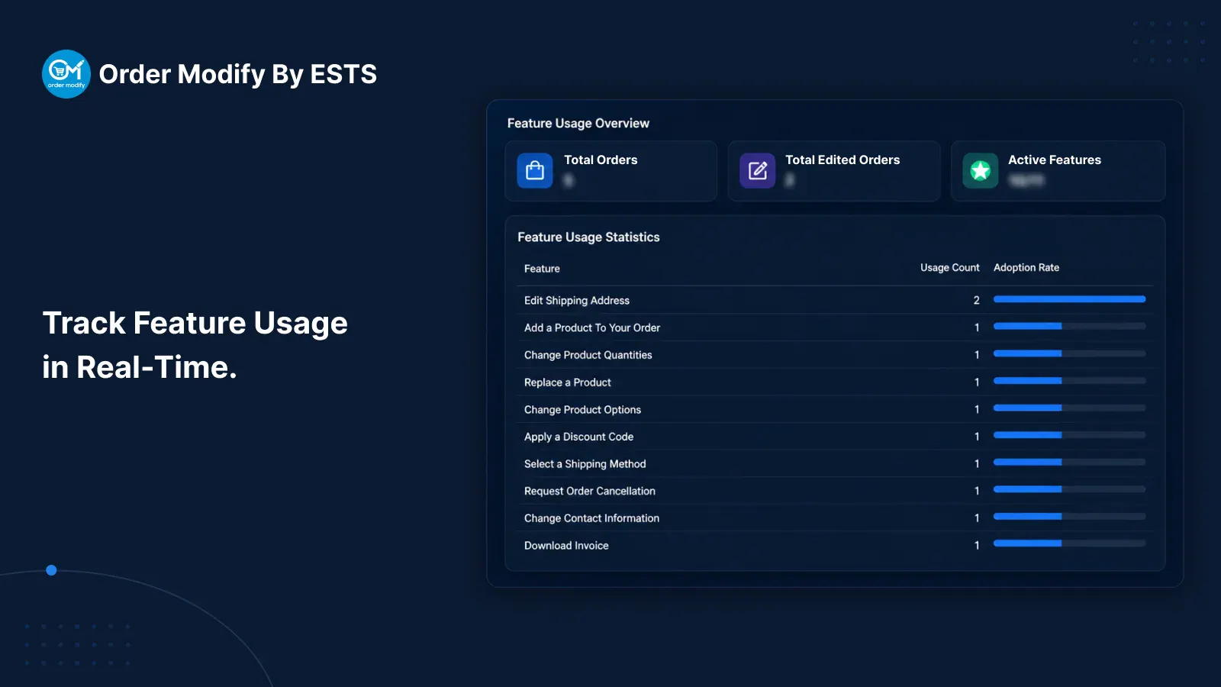Click the Usage Count column header
Viewport: 1221px width, 687px height.
click(949, 268)
